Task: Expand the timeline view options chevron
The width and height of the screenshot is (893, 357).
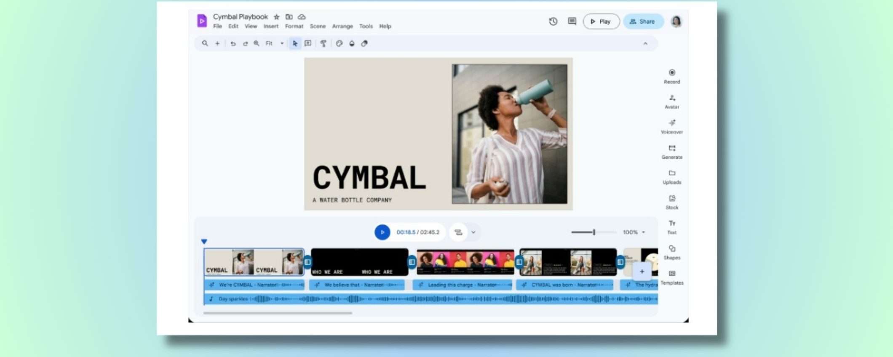Action: click(x=473, y=232)
